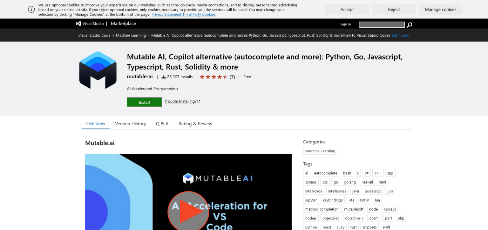
Task: Click the installs download icon
Action: pyautogui.click(x=163, y=76)
